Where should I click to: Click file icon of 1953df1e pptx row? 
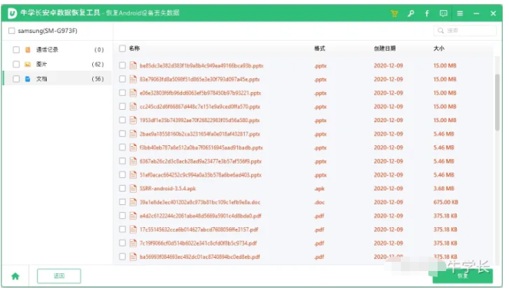coord(133,121)
